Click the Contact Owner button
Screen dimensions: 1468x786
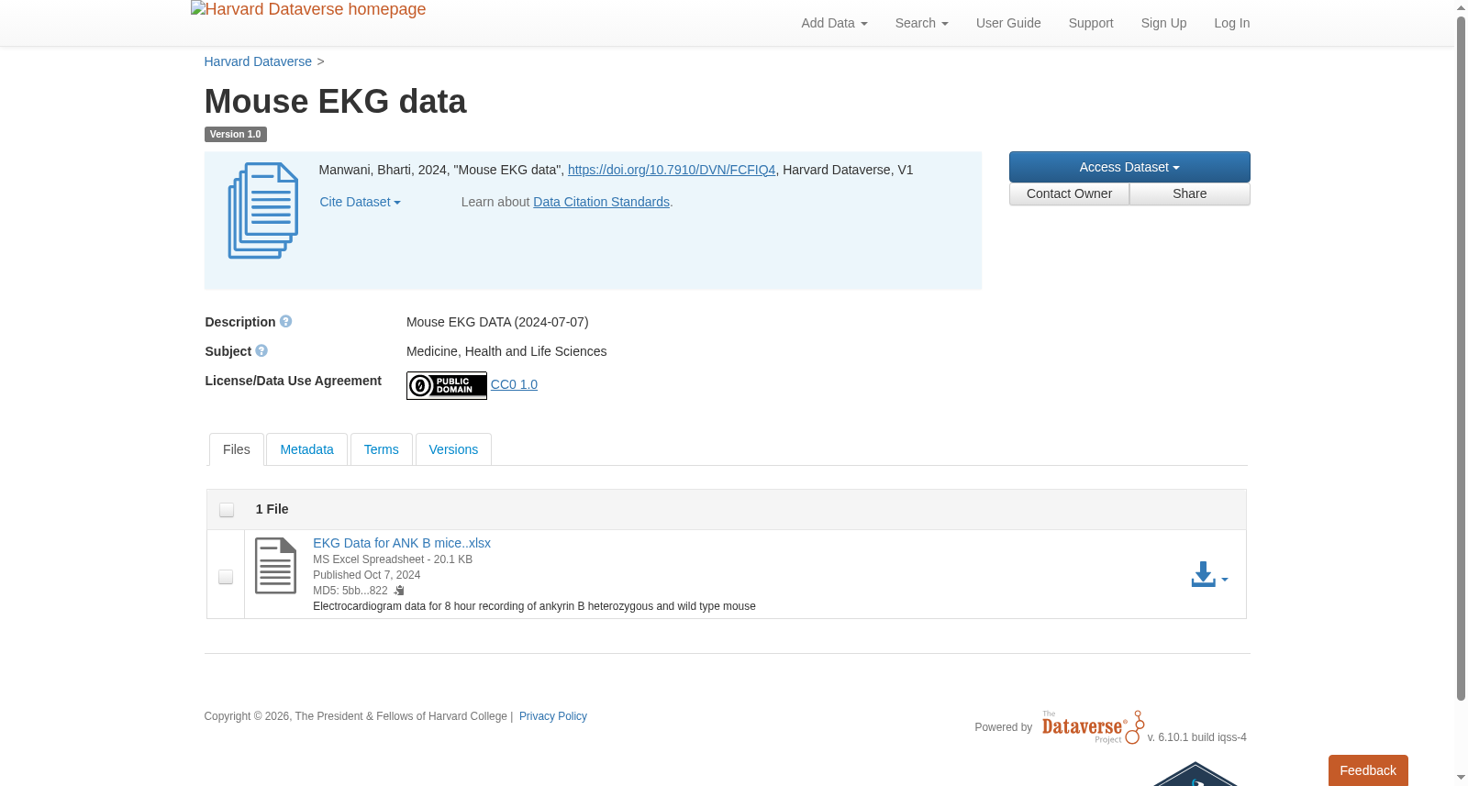1069,194
